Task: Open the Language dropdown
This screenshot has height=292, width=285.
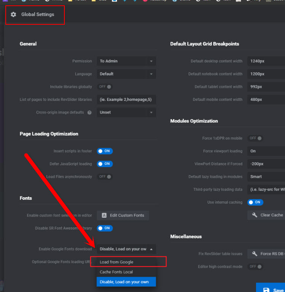Action: point(126,74)
